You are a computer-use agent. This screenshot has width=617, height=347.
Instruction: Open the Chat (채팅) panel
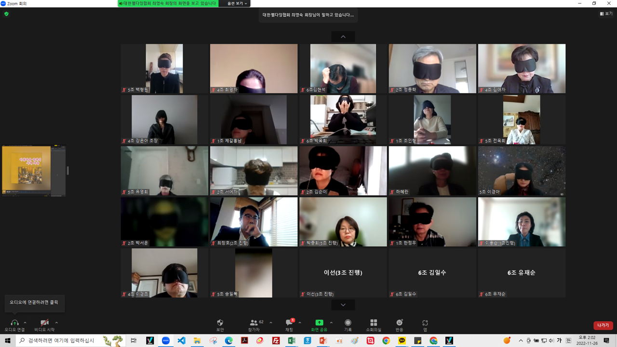click(x=289, y=323)
